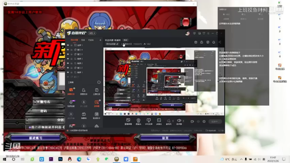Screen dimensions: 290x163
Task: Click the padlock icon above preview
Action: click(x=202, y=42)
